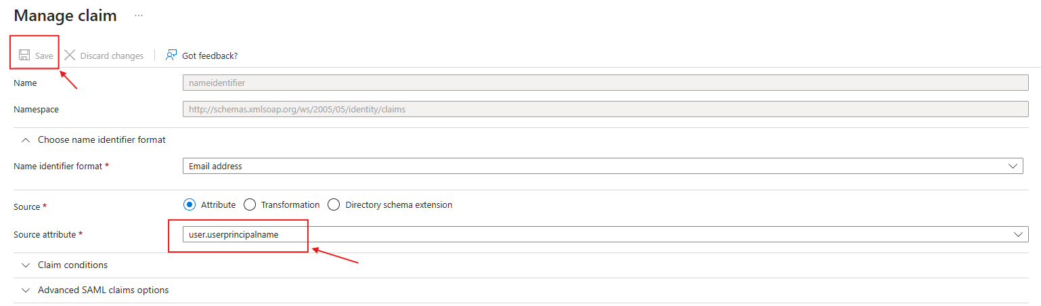
Task: Open the Source attribute user.userprincipalname combo box
Action: [x=606, y=234]
